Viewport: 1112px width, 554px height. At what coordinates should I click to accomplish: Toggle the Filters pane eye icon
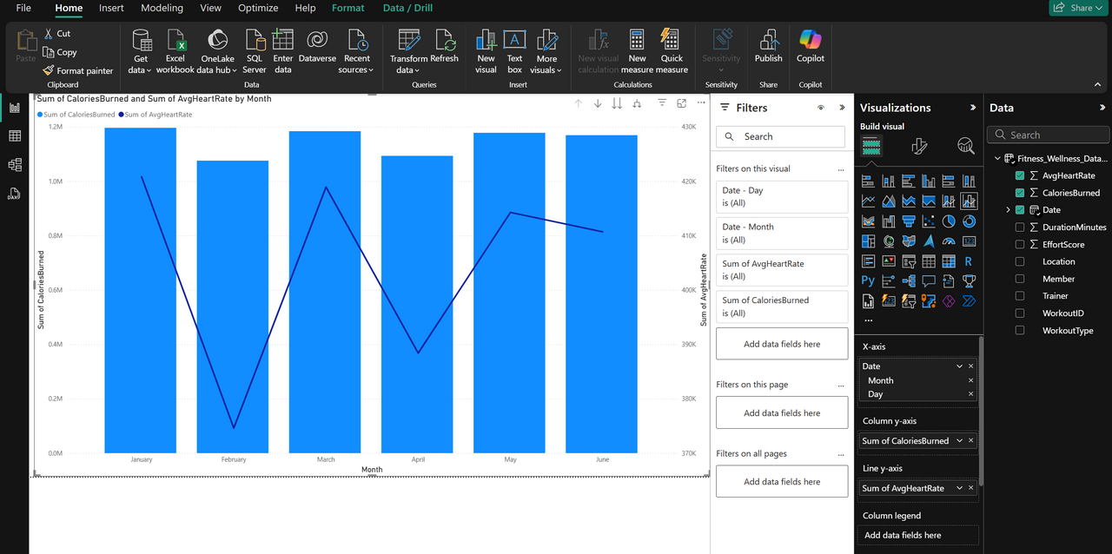821,108
